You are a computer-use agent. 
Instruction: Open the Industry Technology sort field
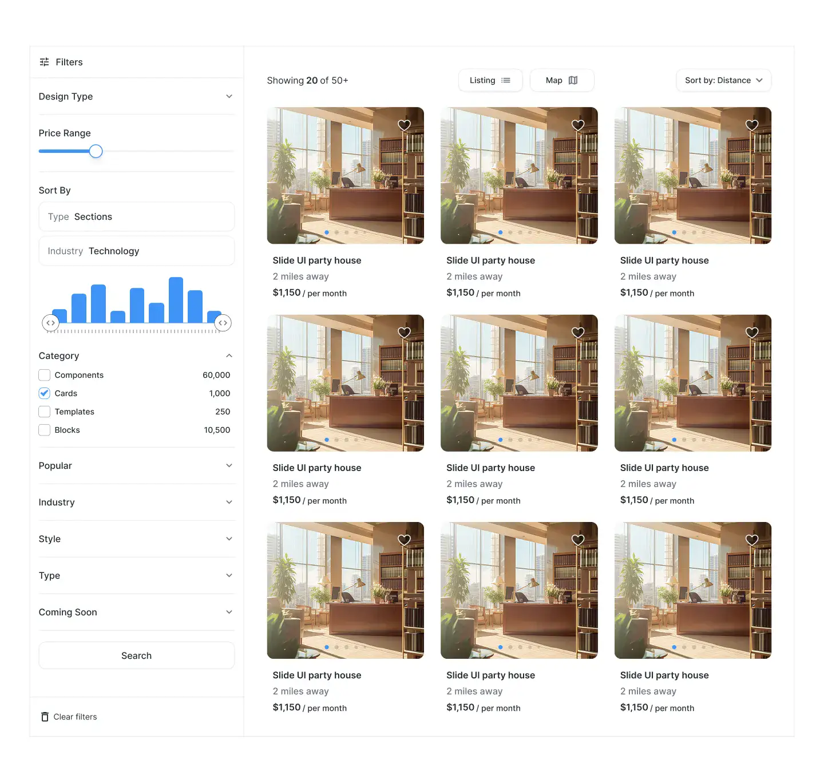click(x=136, y=251)
